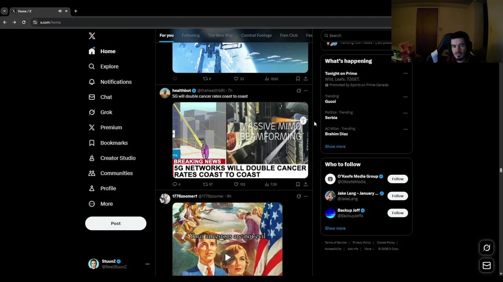This screenshot has width=503, height=282.
Task: Switch to the Following tab
Action: tap(191, 35)
